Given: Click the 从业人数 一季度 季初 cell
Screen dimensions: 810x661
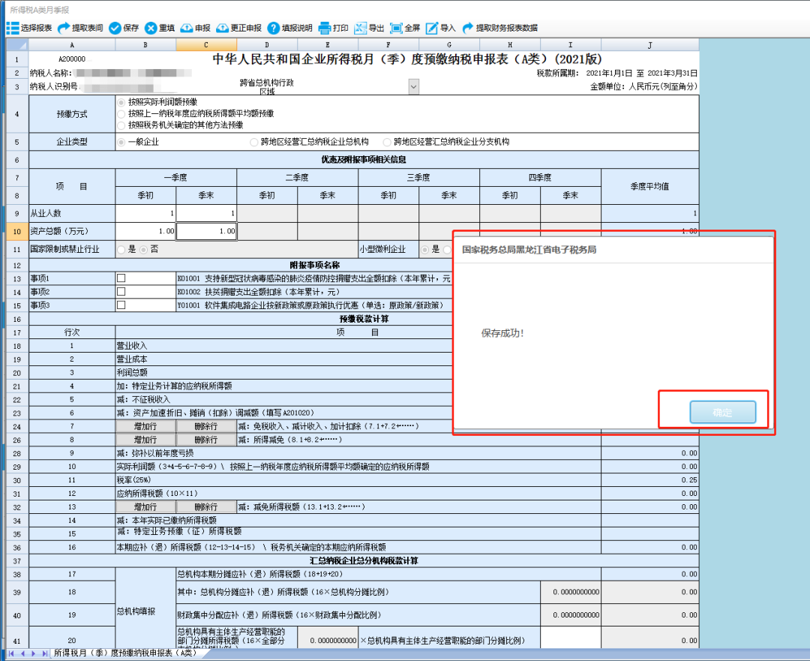Looking at the screenshot, I should [x=145, y=213].
